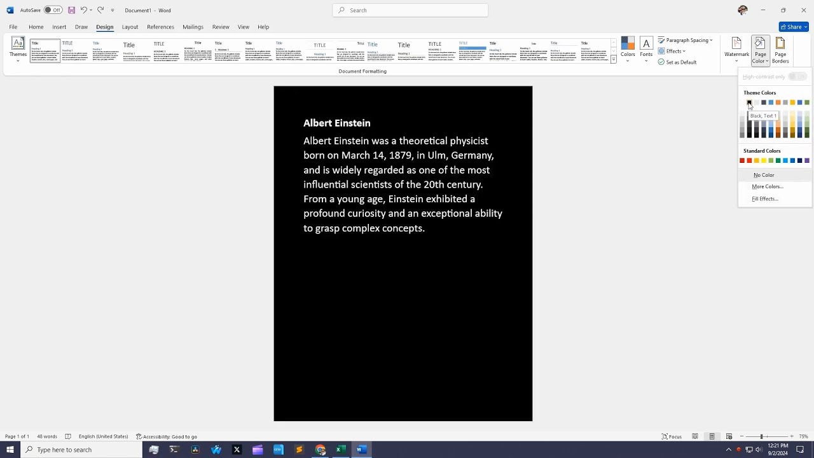Select the first document formatting style thumbnail
This screenshot has width=814, height=458.
(x=45, y=51)
